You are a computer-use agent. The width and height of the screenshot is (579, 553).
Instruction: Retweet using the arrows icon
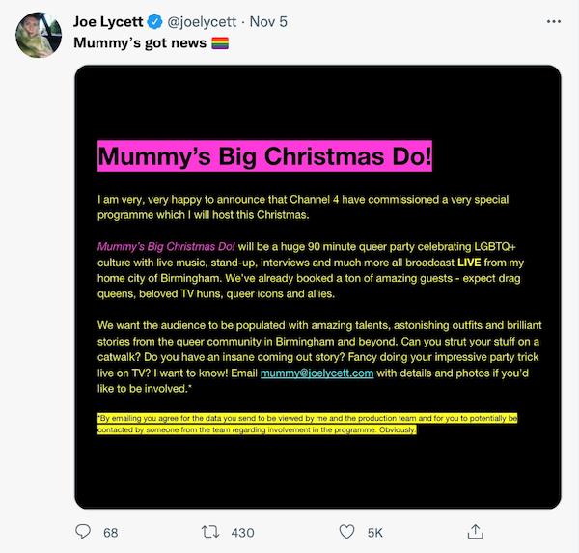tap(210, 532)
